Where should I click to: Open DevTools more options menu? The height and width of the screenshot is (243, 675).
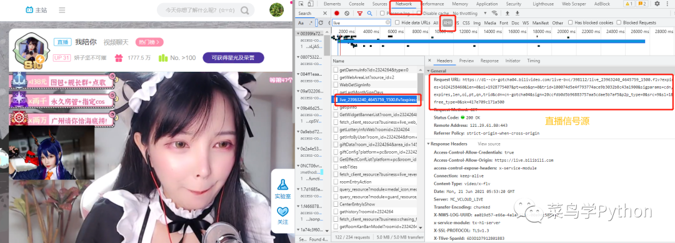[667, 4]
